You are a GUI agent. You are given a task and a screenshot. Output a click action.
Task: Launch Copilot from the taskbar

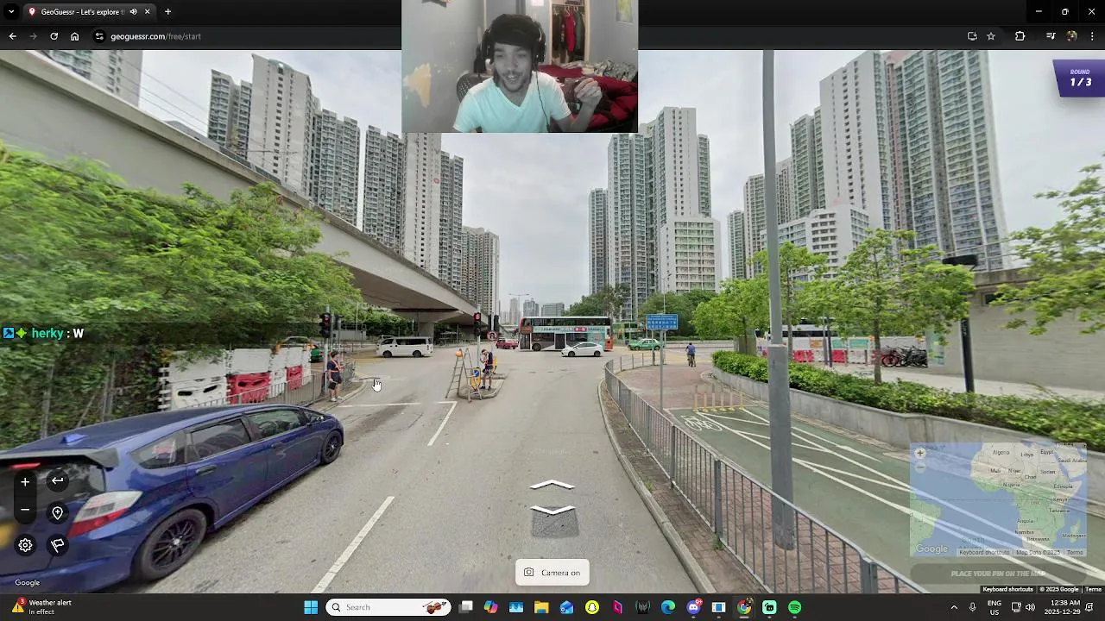click(491, 607)
